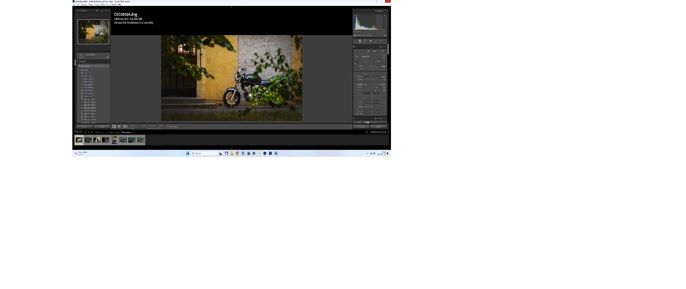This screenshot has height=289, width=686.
Task: Collapse the Presets panel
Action: (x=78, y=62)
